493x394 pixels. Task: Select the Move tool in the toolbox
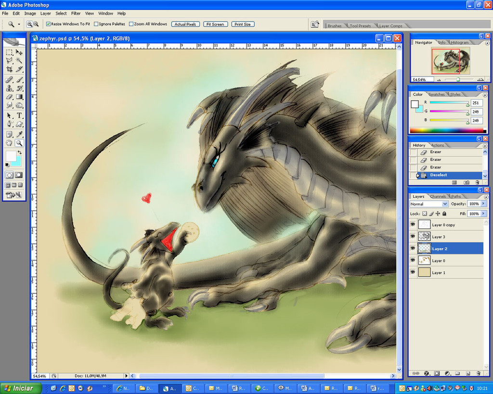pos(19,52)
